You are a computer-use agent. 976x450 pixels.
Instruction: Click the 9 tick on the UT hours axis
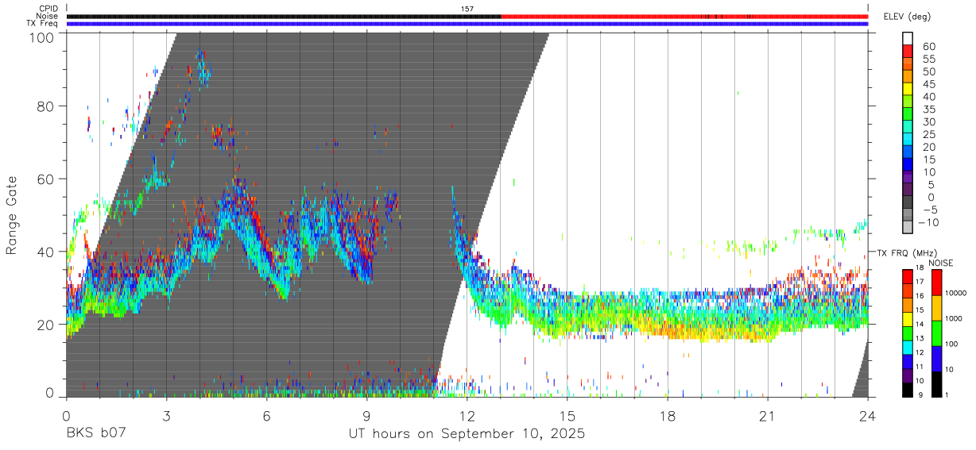point(366,415)
